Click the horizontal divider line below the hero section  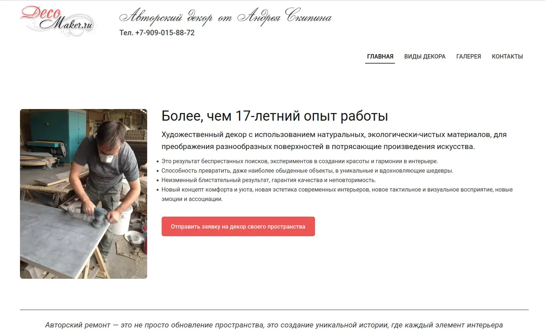tap(274, 310)
